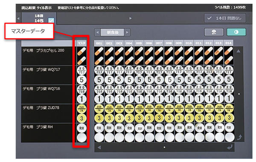
Task: Click yellow ZUD78 tablet in column 001
Action: (99, 109)
